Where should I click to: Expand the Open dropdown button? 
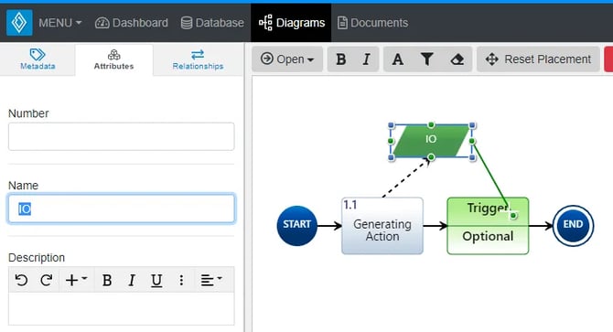coord(287,59)
